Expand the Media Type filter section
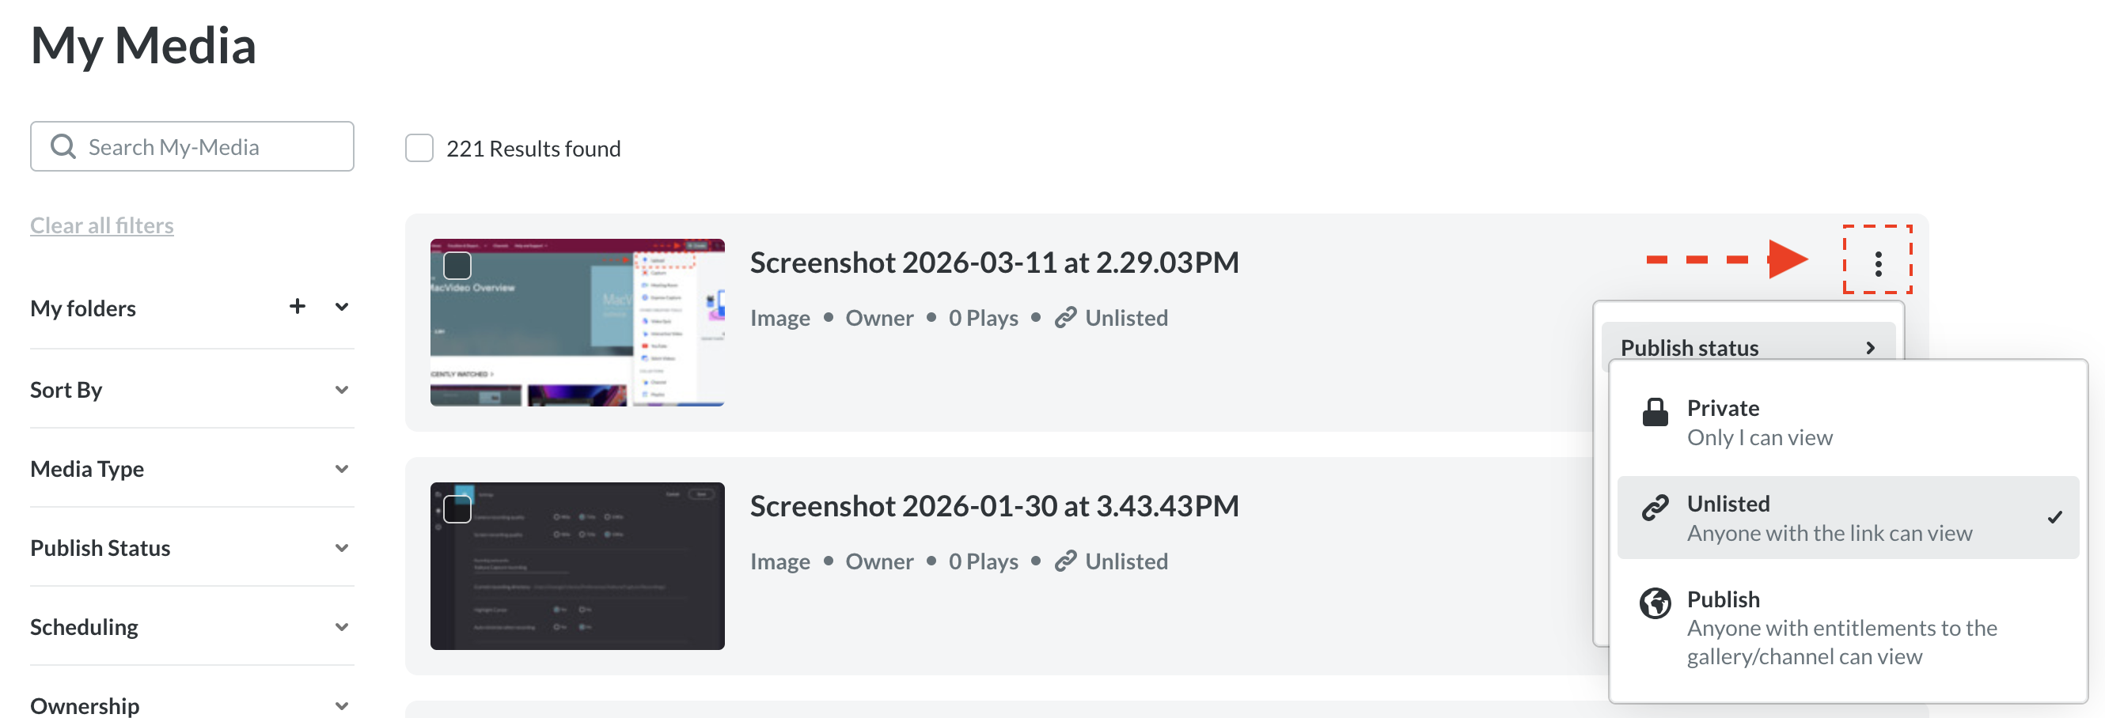The height and width of the screenshot is (718, 2105). pyautogui.click(x=342, y=469)
